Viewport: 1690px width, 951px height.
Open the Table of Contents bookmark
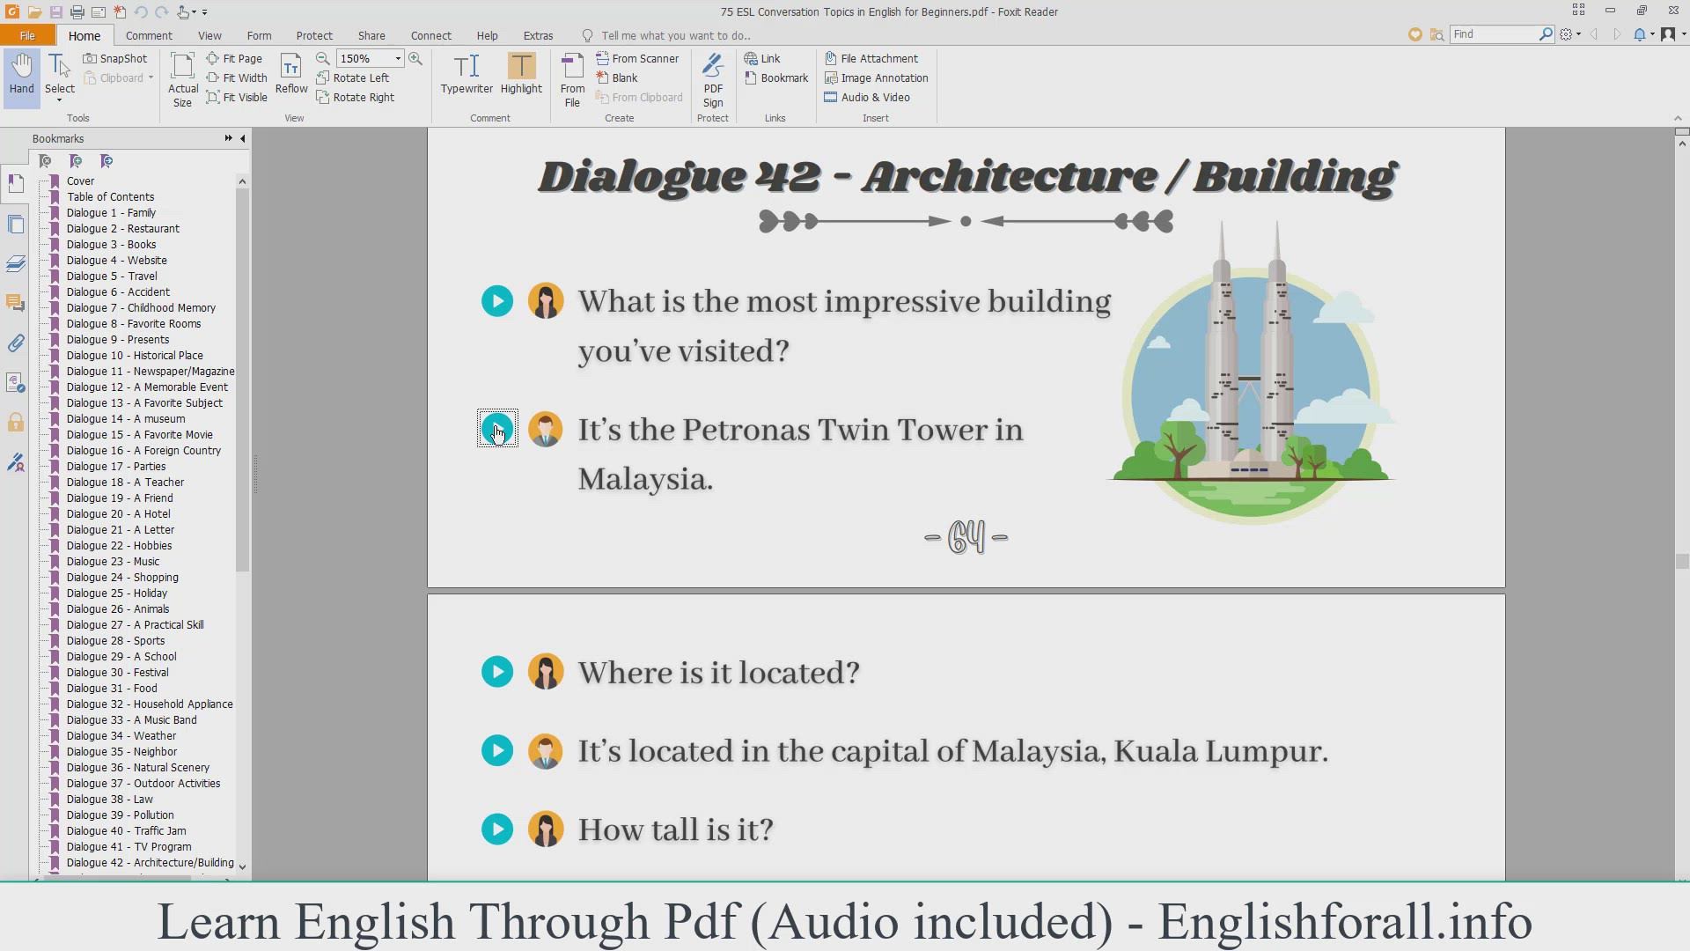pos(110,196)
